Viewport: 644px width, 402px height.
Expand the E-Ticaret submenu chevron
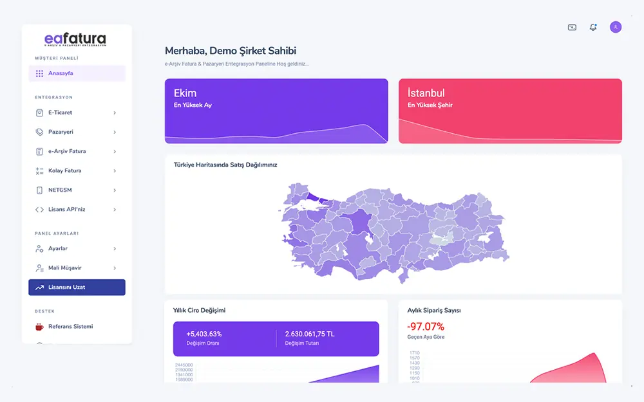click(115, 113)
